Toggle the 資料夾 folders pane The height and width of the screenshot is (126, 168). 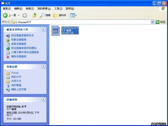point(60,15)
